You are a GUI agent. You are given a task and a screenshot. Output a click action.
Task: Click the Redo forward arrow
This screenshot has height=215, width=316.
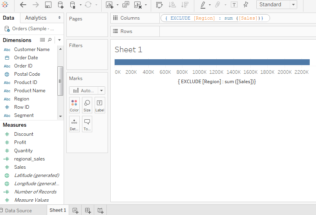click(36, 5)
